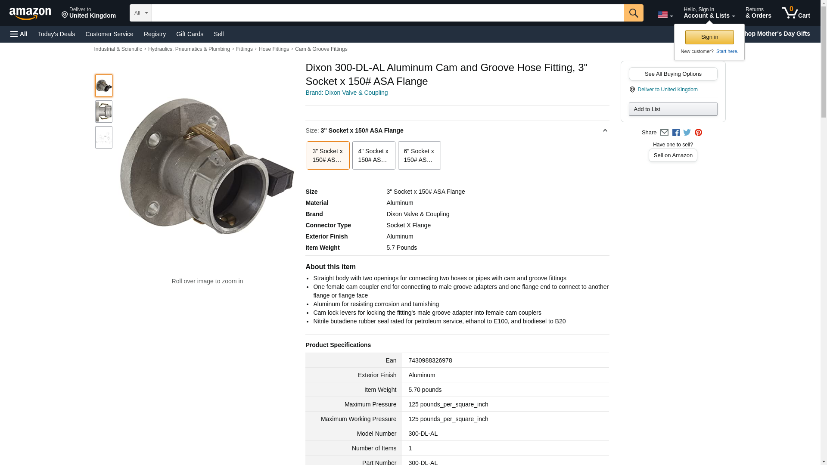Click into the search text field
827x465 pixels.
coord(388,13)
